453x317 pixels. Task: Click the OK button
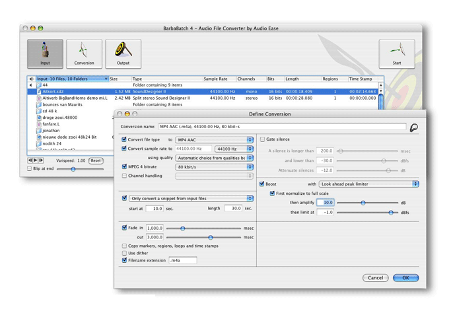click(405, 277)
